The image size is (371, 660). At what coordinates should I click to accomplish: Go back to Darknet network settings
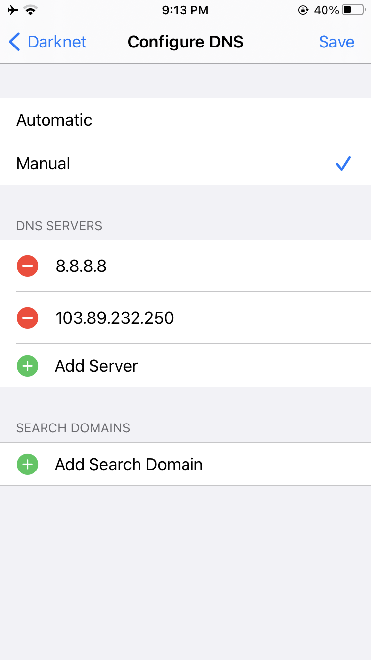pyautogui.click(x=47, y=42)
